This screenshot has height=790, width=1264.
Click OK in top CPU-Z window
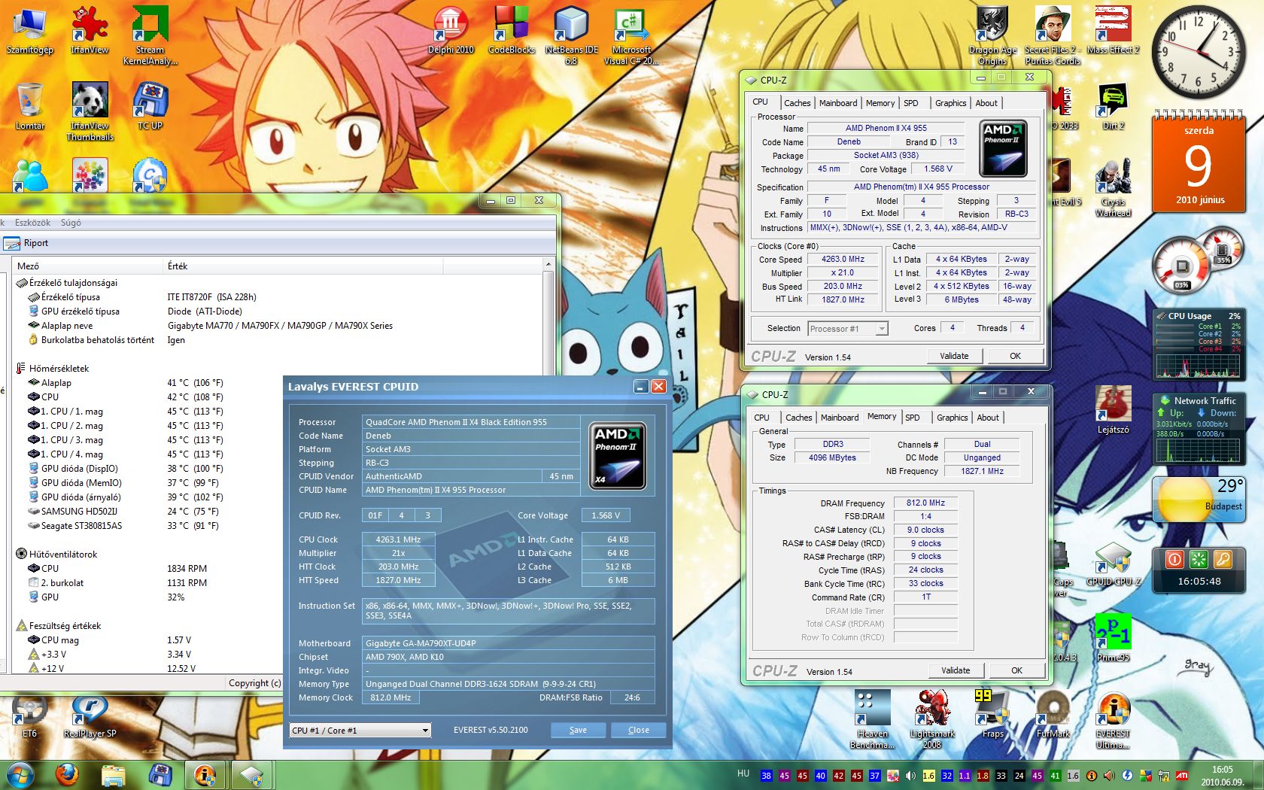1015,356
